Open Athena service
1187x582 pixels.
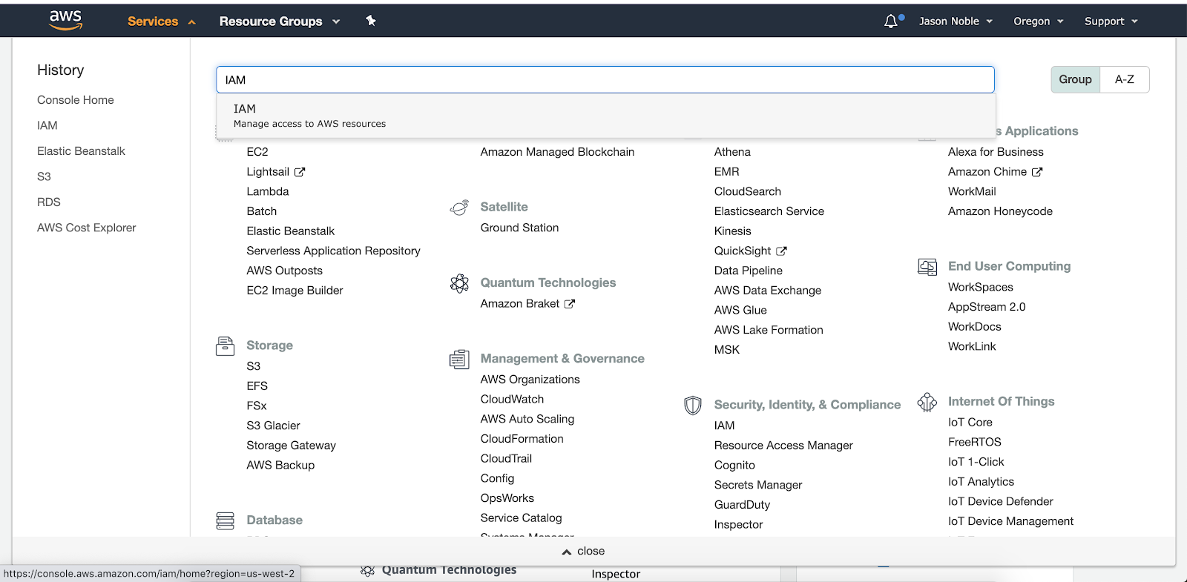pos(732,152)
